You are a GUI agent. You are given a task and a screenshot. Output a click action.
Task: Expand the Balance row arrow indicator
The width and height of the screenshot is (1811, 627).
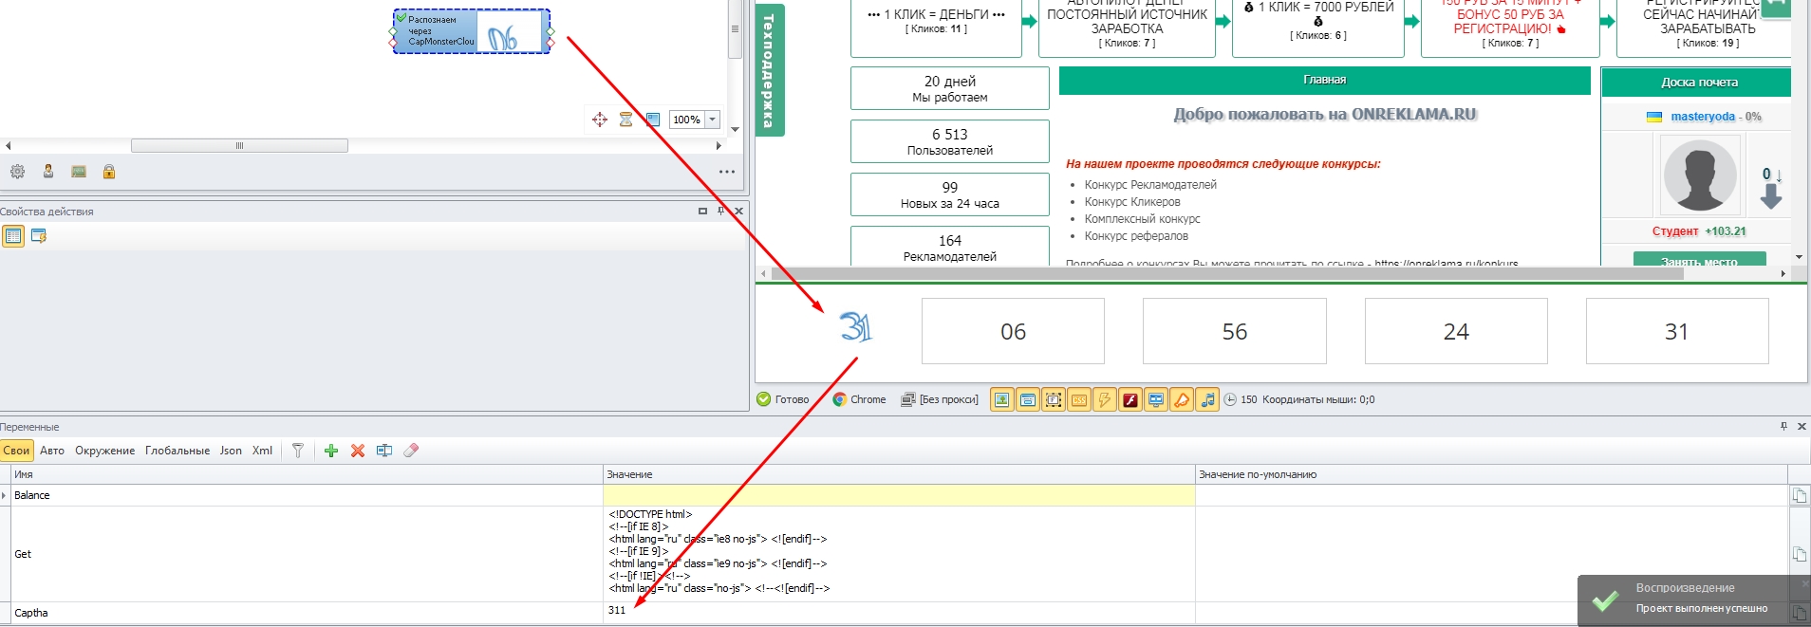coord(5,495)
